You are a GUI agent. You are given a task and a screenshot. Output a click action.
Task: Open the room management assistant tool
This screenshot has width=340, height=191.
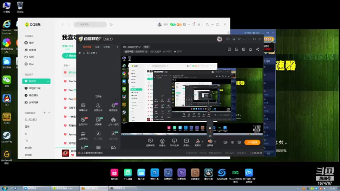98,107
